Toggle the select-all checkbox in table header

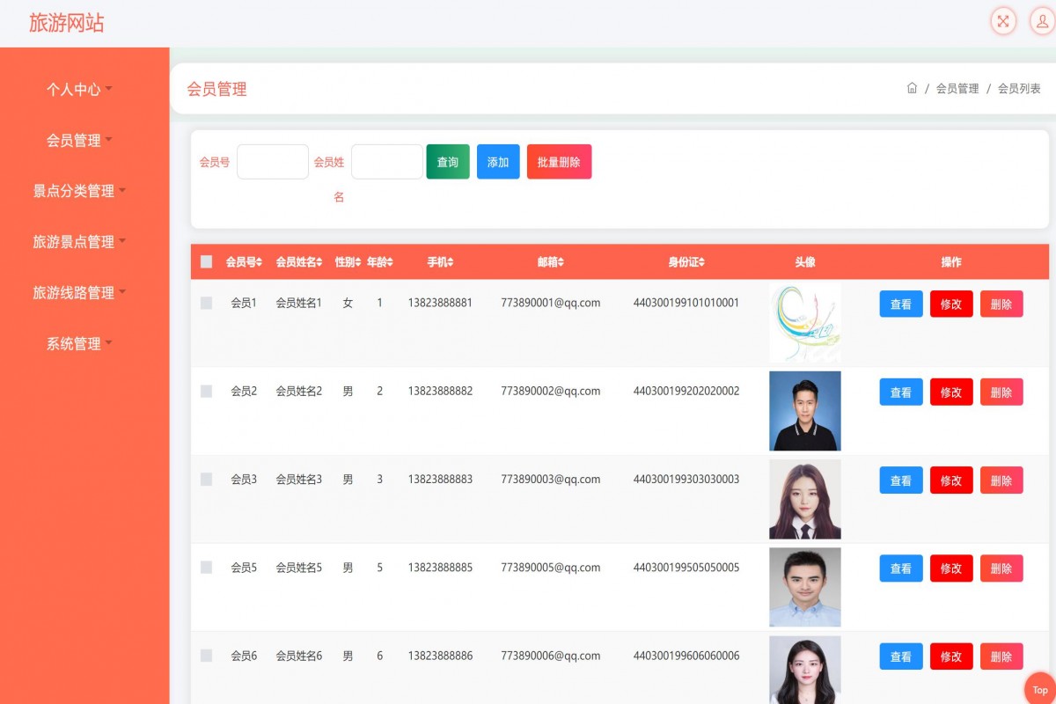207,261
